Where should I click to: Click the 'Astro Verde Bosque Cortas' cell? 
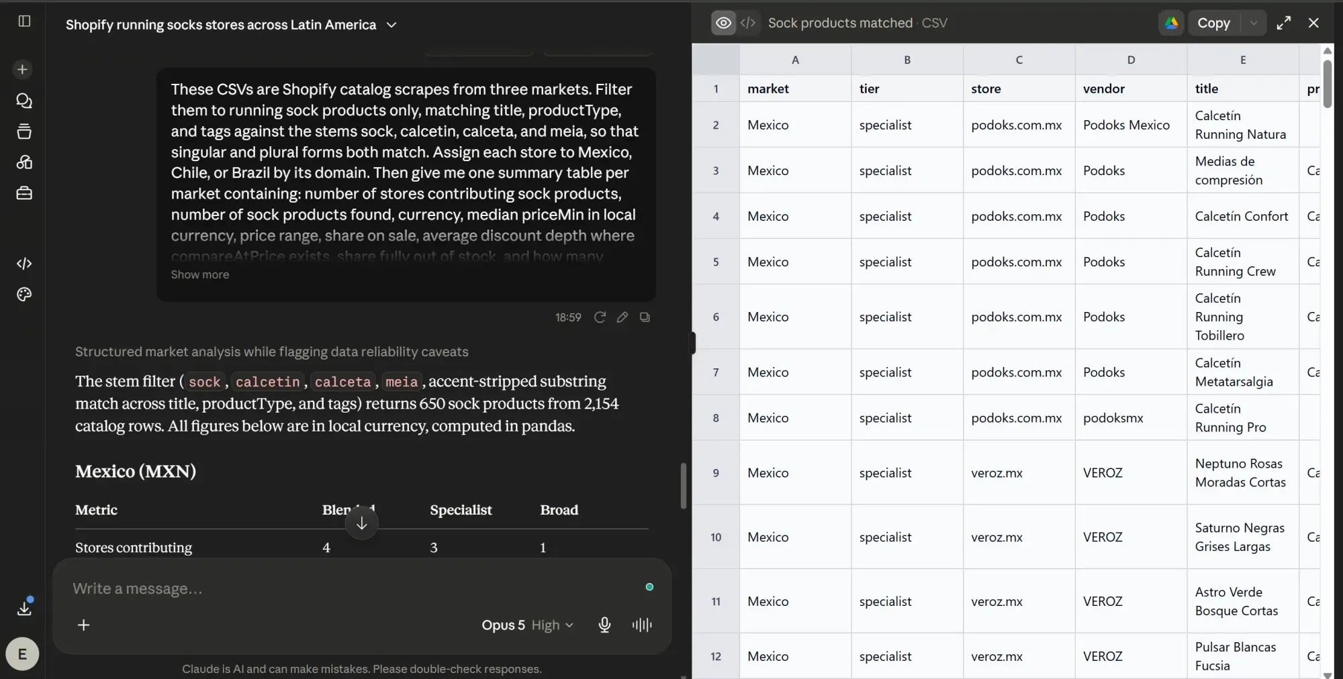pyautogui.click(x=1243, y=601)
